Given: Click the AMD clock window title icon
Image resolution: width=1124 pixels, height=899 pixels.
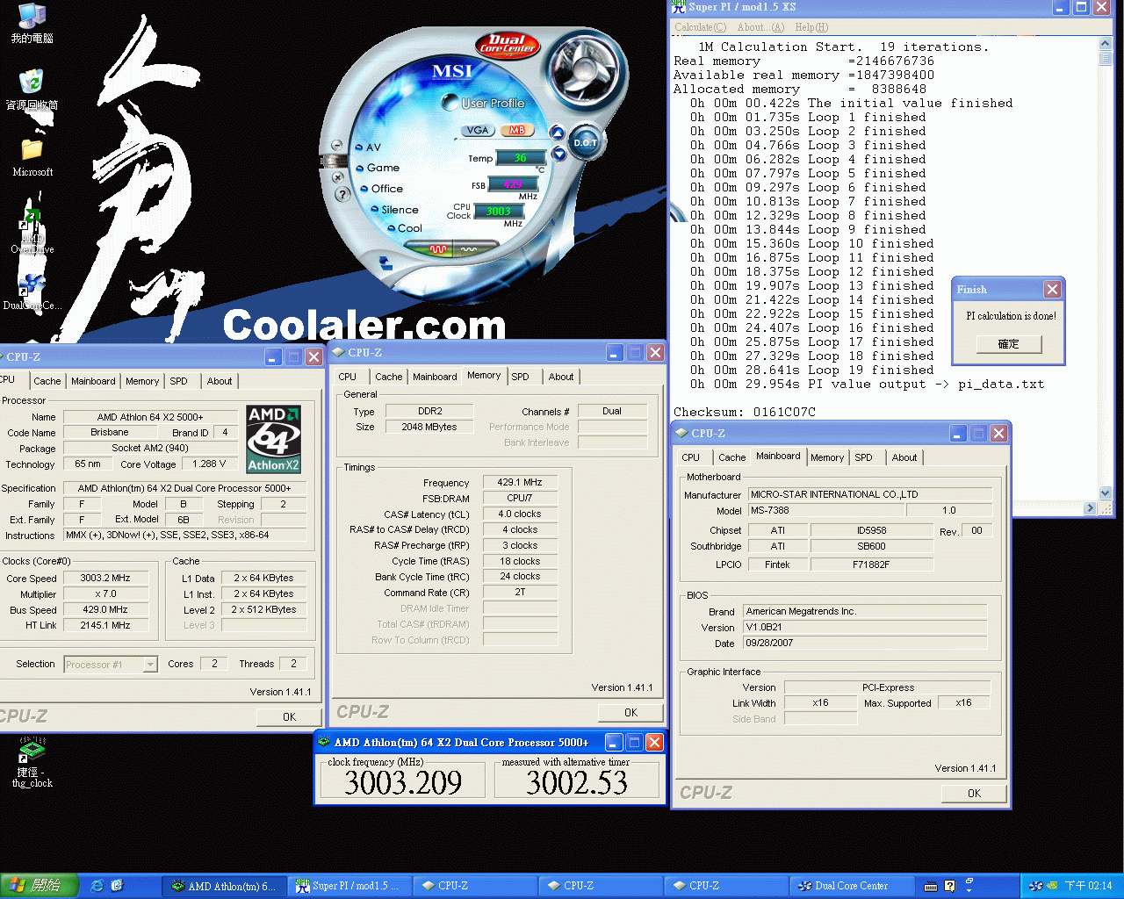Looking at the screenshot, I should (324, 742).
